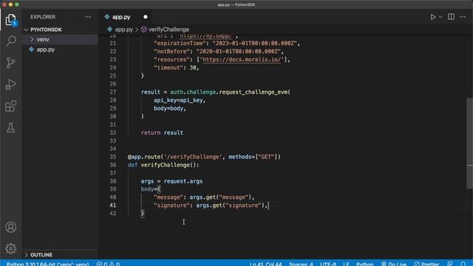Open Source Control view
473x266 pixels.
[x=11, y=63]
